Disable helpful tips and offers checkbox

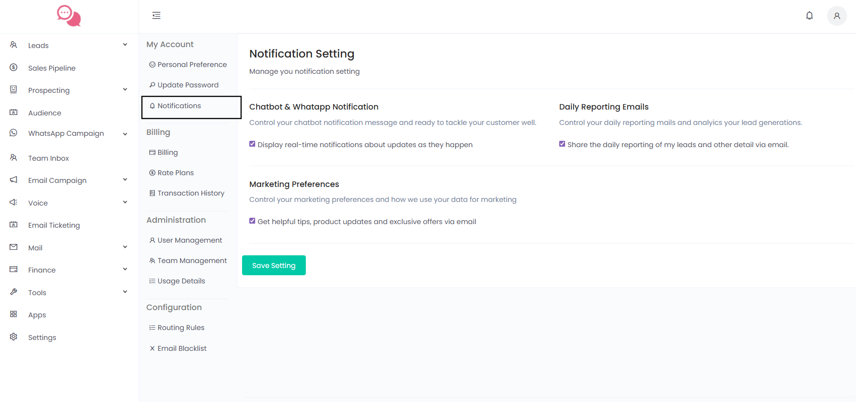point(252,221)
